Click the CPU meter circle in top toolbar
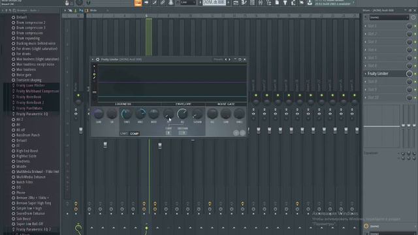418x235 pixels. [x=79, y=3]
